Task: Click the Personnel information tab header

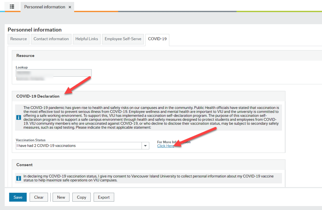Action: tap(44, 7)
